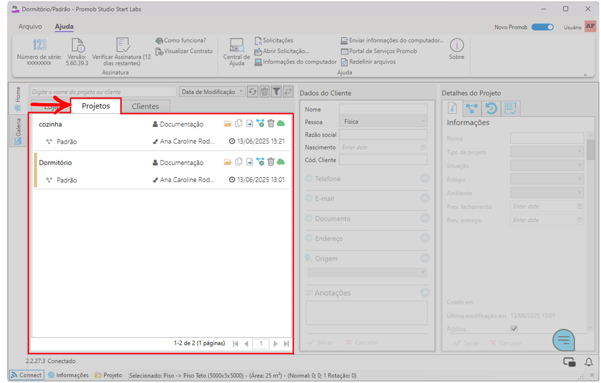Open the Arquivo menu
This screenshot has width=601, height=383.
pyautogui.click(x=30, y=27)
